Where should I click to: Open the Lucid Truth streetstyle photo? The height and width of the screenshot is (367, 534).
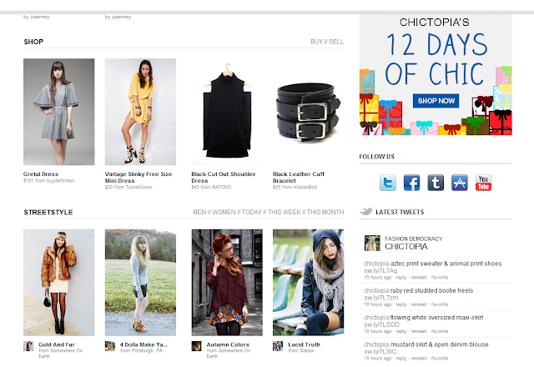pyautogui.click(x=308, y=283)
